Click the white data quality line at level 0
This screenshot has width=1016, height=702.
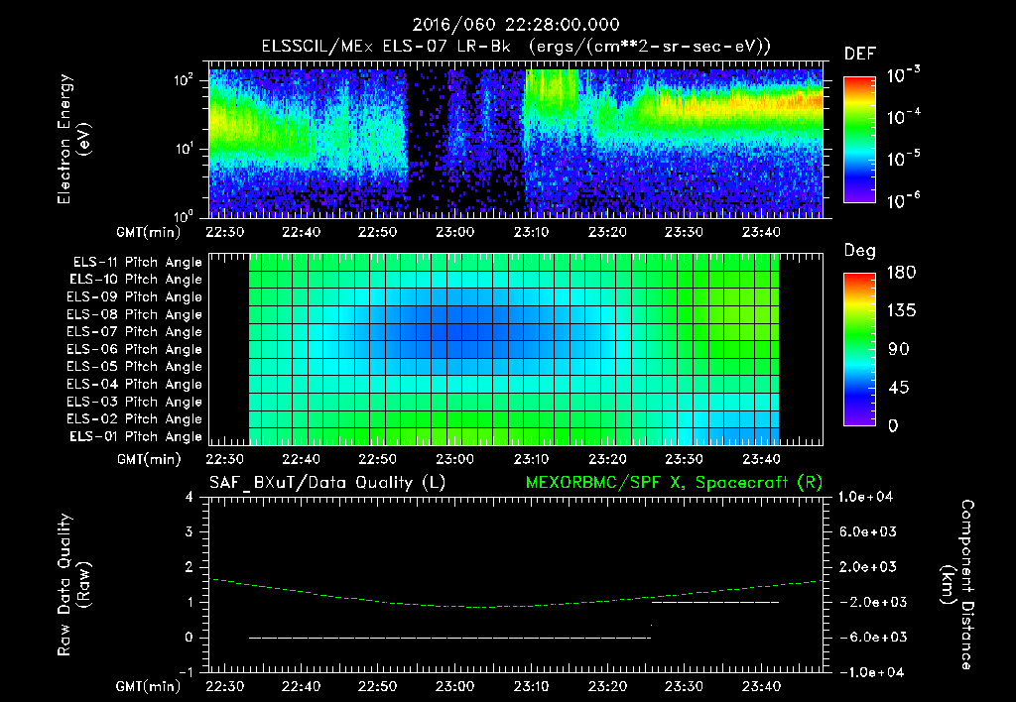coord(449,638)
